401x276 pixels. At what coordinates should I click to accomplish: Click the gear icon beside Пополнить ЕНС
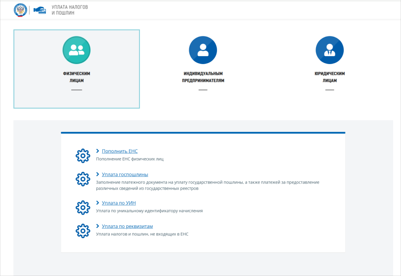coord(82,155)
